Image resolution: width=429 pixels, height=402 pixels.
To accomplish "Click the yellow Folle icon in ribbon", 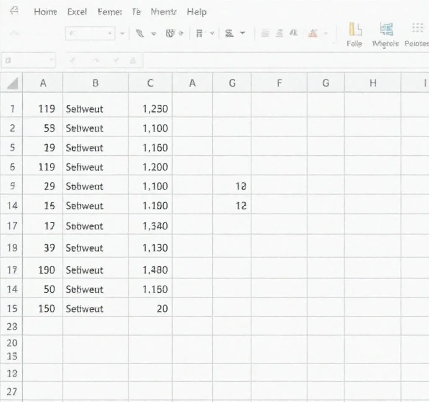I will [354, 29].
